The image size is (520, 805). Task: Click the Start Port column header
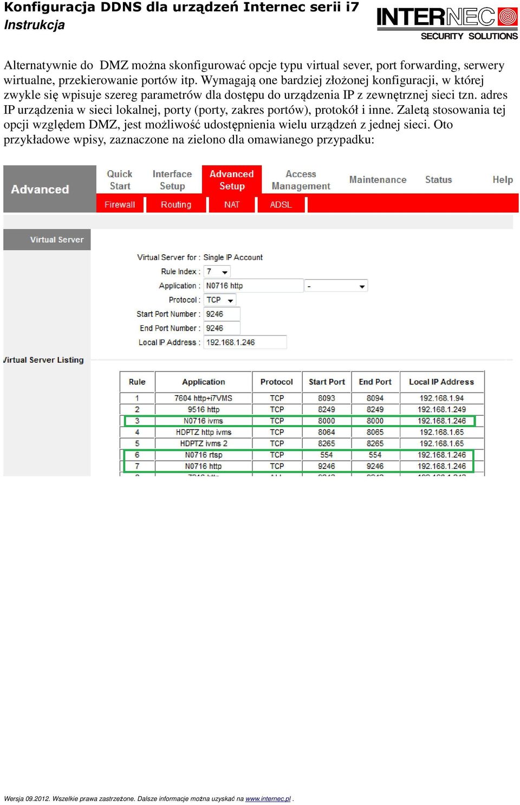(x=327, y=382)
